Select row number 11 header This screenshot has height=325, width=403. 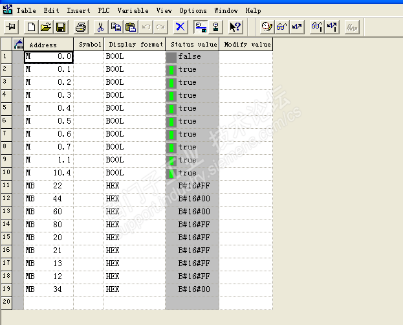pos(6,186)
